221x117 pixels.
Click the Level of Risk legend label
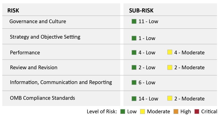coord(102,111)
